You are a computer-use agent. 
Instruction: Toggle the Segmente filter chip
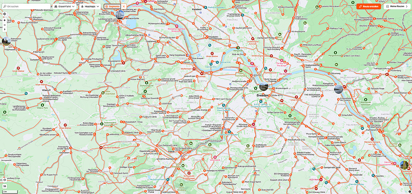pyautogui.click(x=112, y=6)
